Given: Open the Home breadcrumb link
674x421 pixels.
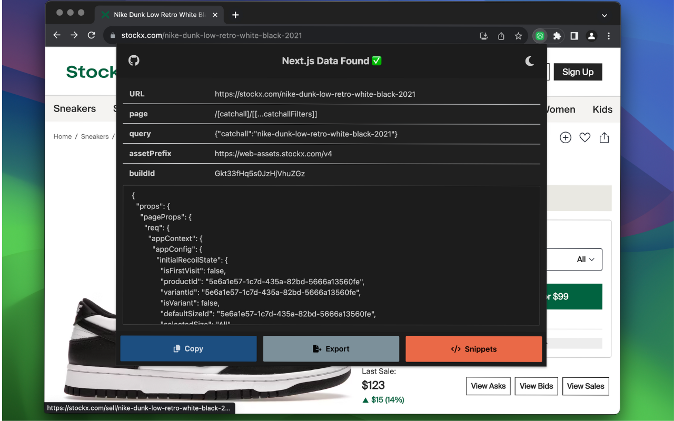Looking at the screenshot, I should coord(62,136).
